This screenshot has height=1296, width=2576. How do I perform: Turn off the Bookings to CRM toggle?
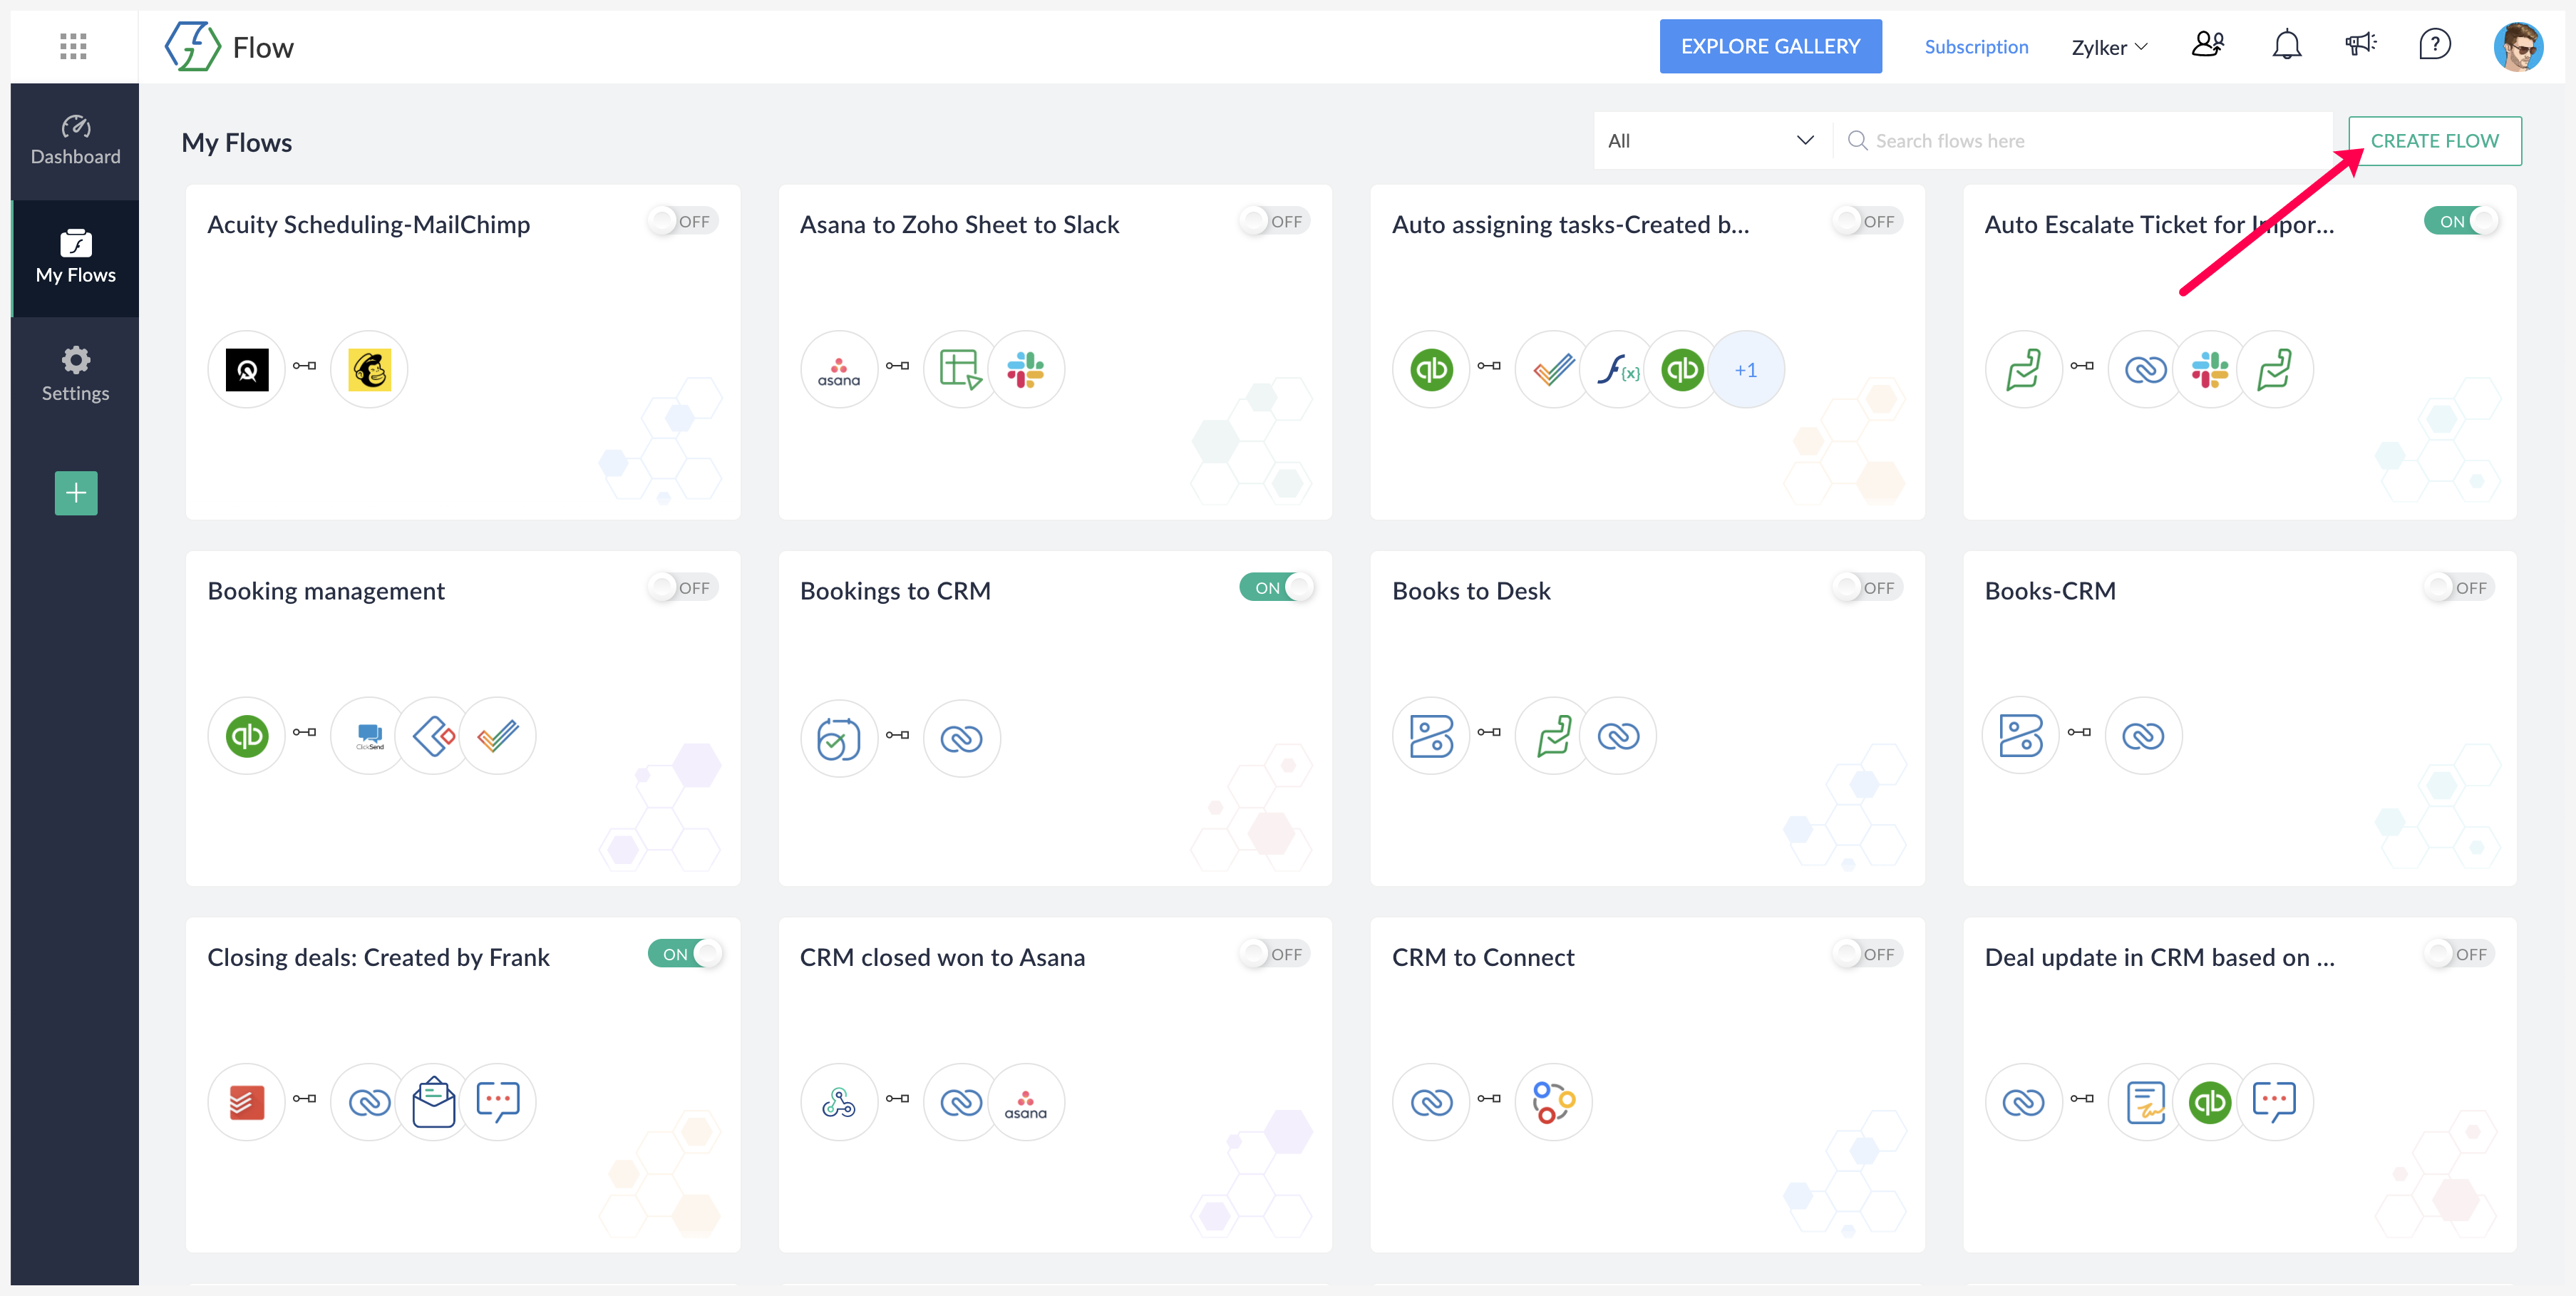tap(1276, 588)
